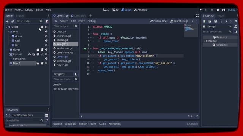
Task: Open Inspector extra resource options
Action: coord(221,21)
